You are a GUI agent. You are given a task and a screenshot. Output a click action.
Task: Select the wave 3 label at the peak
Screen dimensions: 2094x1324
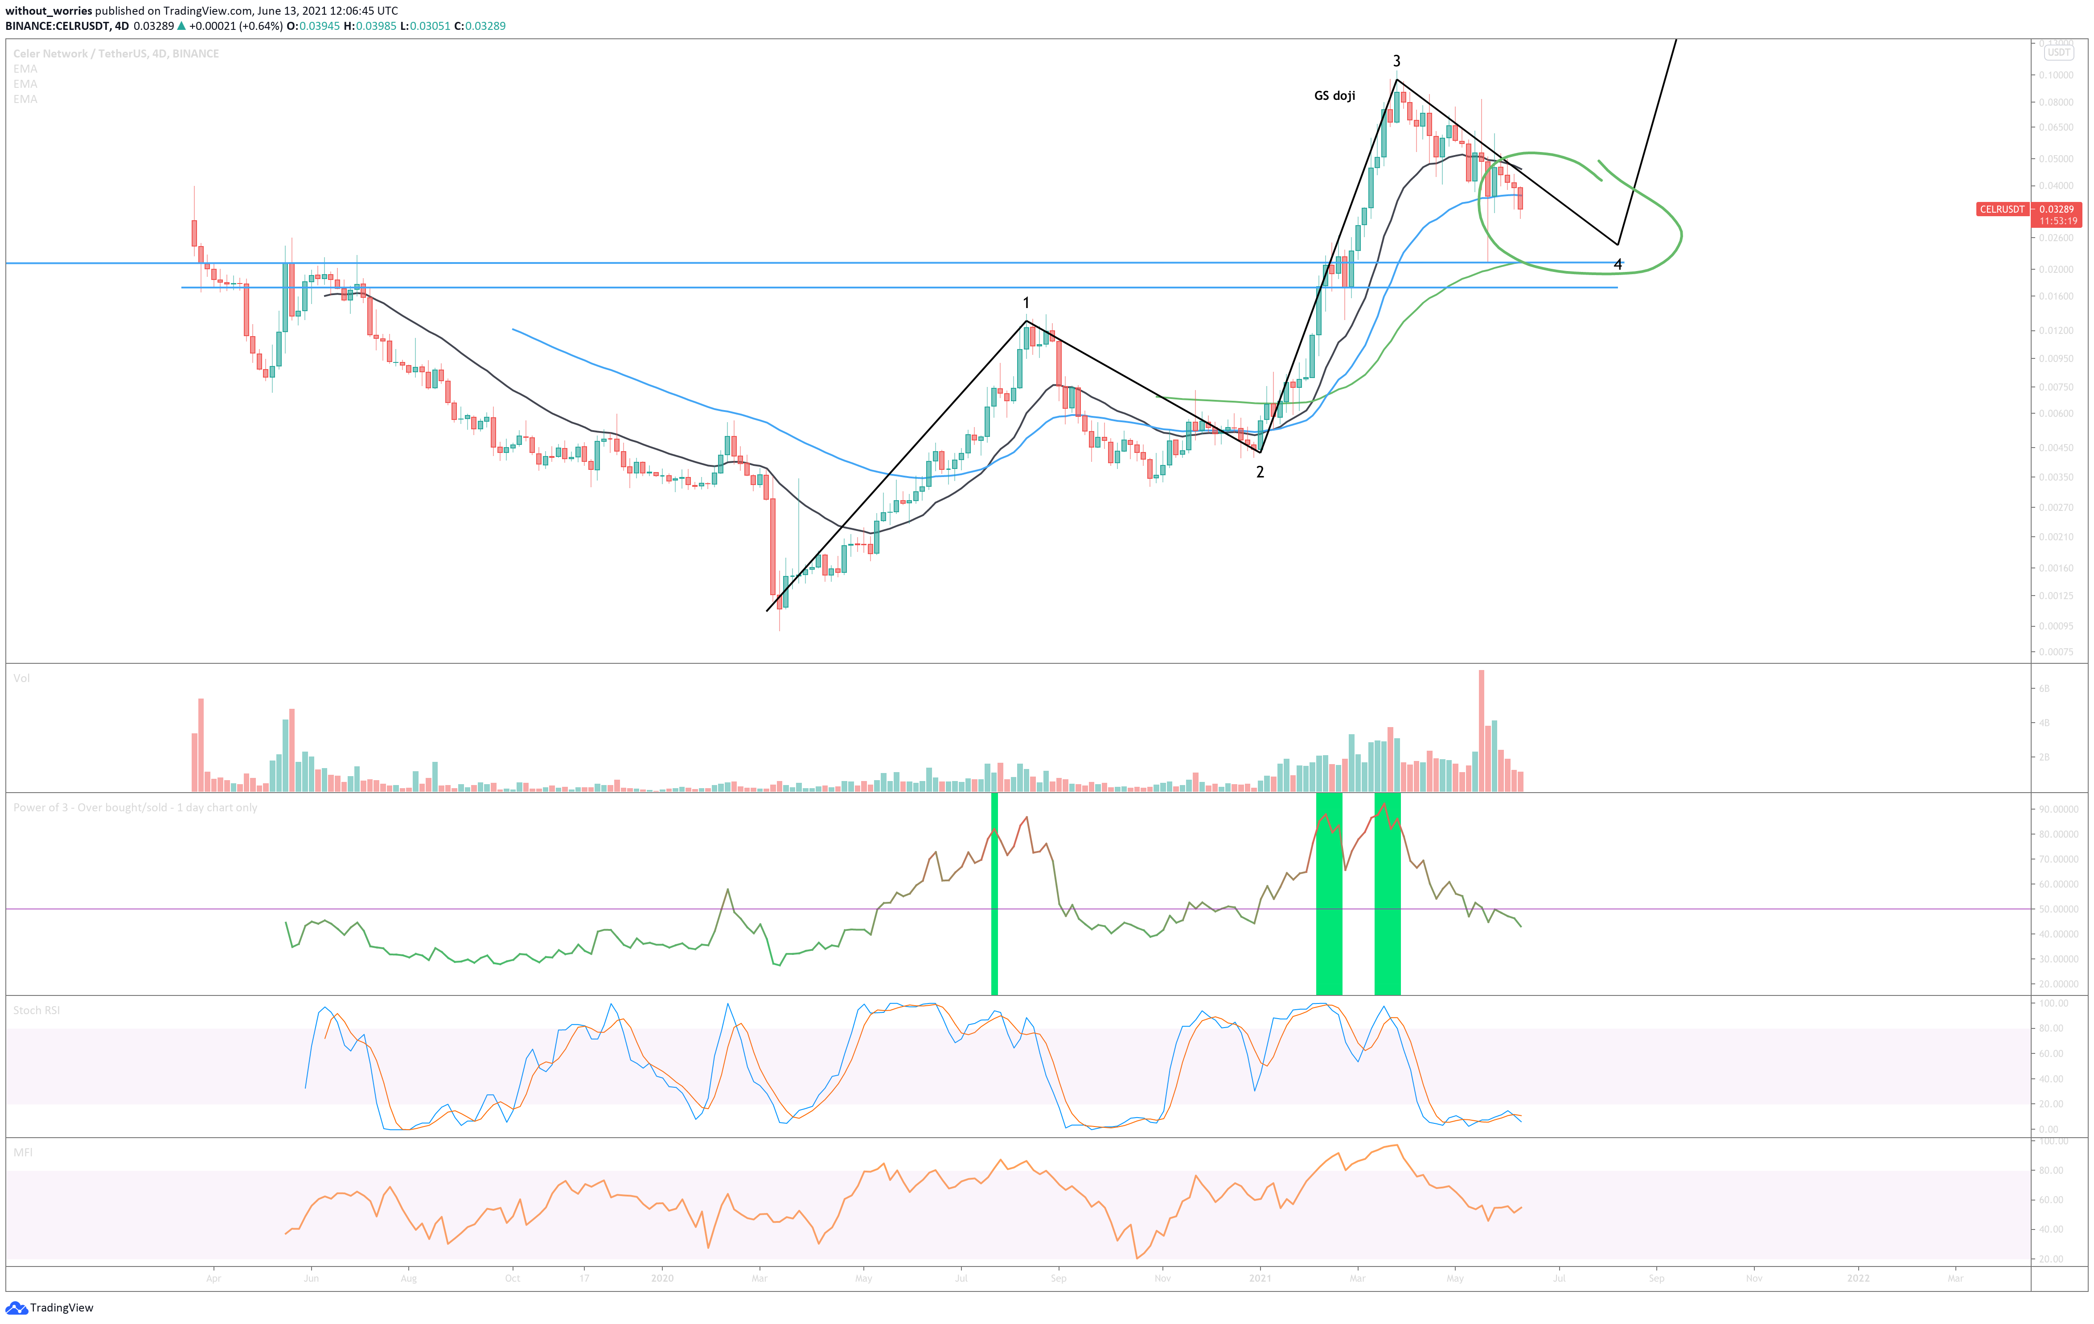pos(1396,61)
